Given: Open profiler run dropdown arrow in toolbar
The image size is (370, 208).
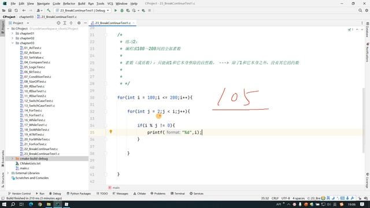Looking at the screenshot, I should (138, 10).
